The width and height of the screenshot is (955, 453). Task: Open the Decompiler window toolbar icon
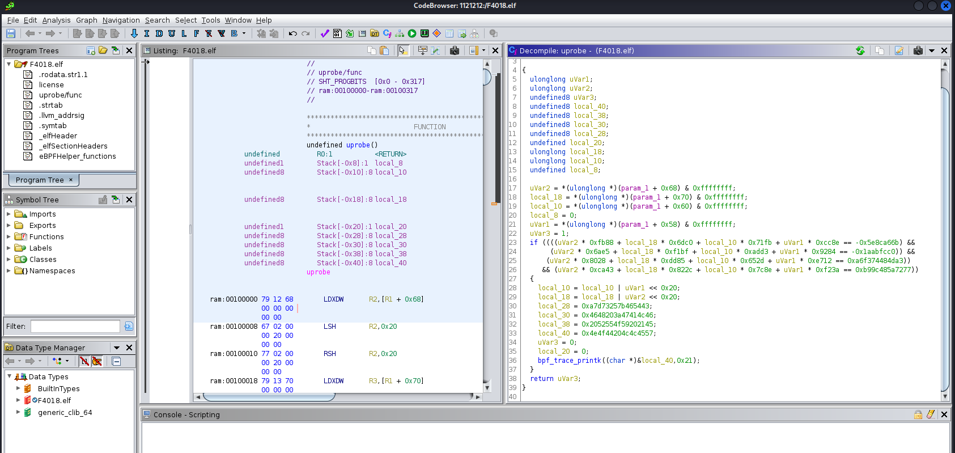pyautogui.click(x=387, y=33)
